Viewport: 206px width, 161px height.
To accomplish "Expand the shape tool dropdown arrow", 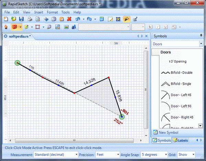I will (44, 27).
